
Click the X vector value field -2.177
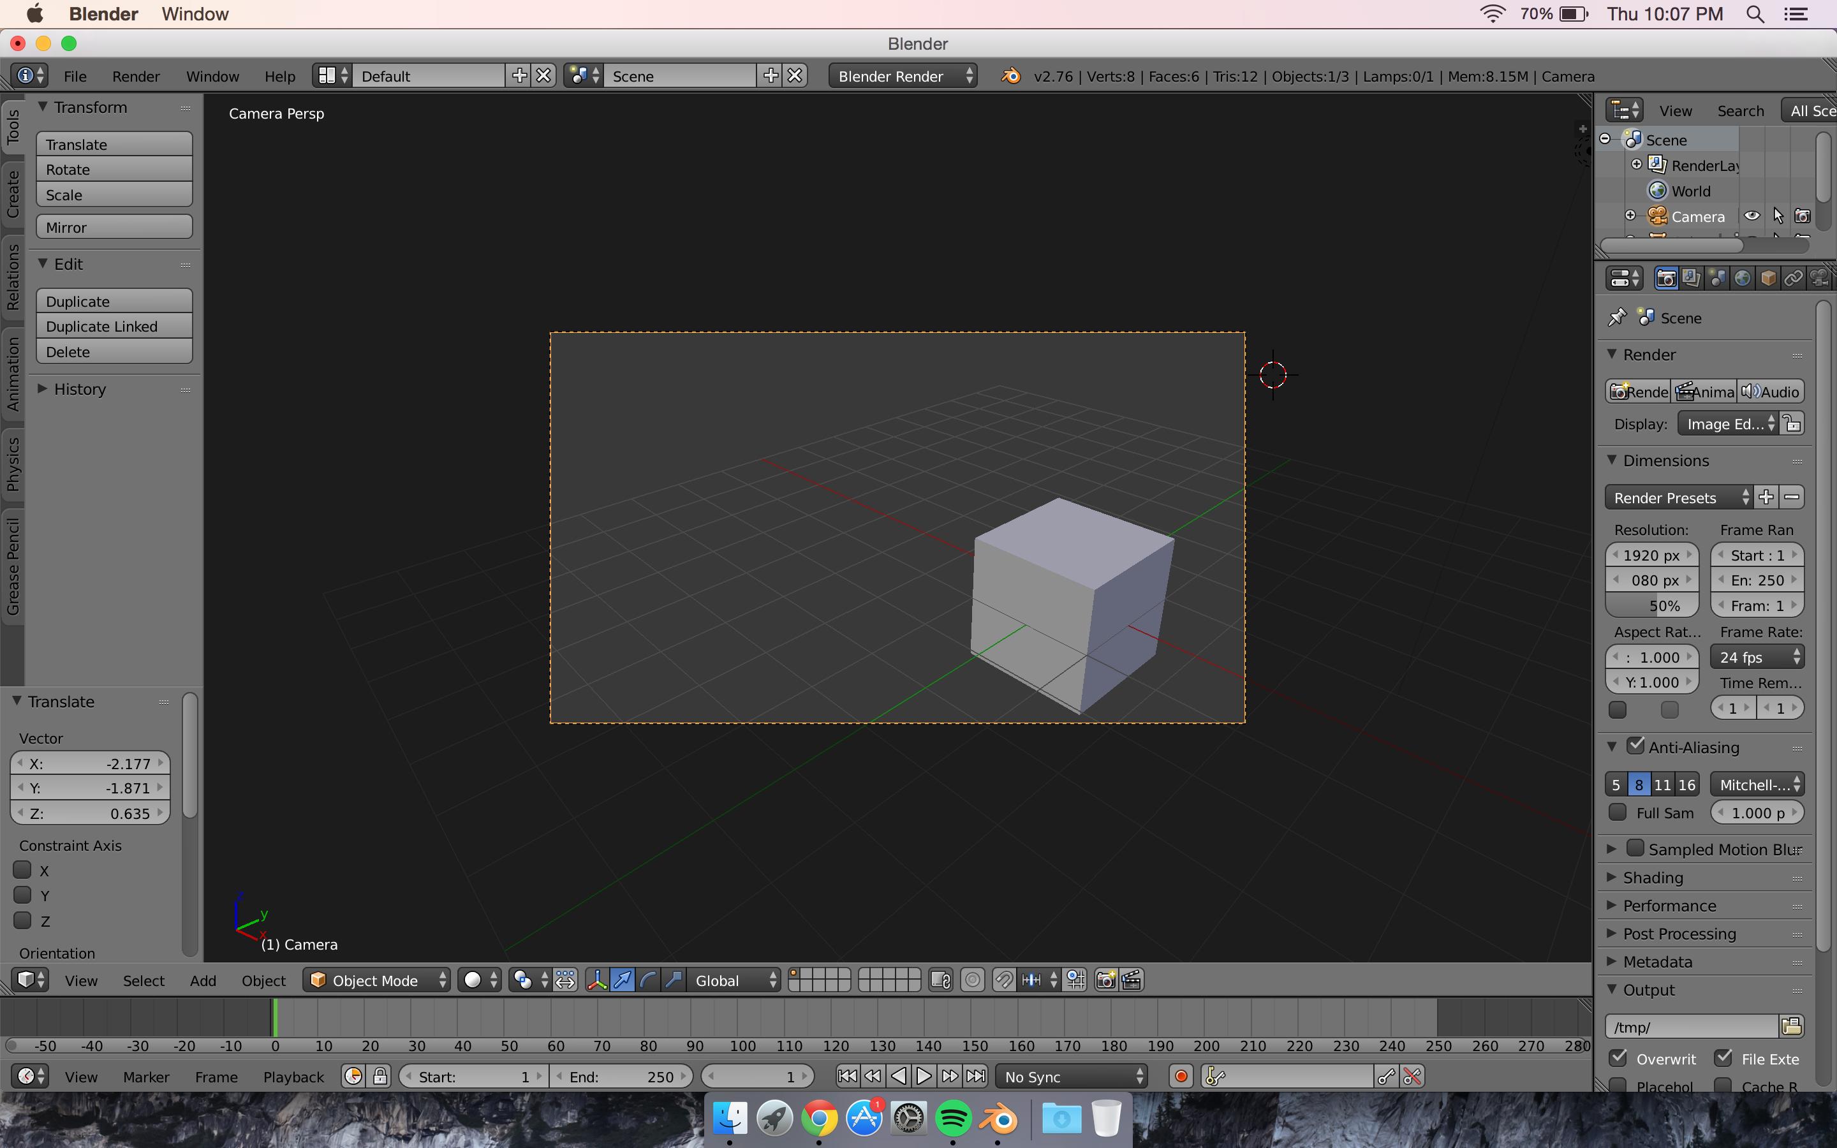(89, 763)
